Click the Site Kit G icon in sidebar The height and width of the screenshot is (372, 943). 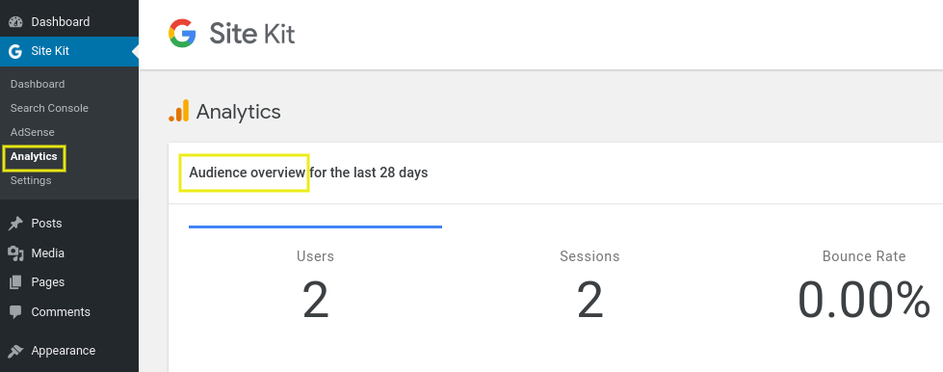15,51
